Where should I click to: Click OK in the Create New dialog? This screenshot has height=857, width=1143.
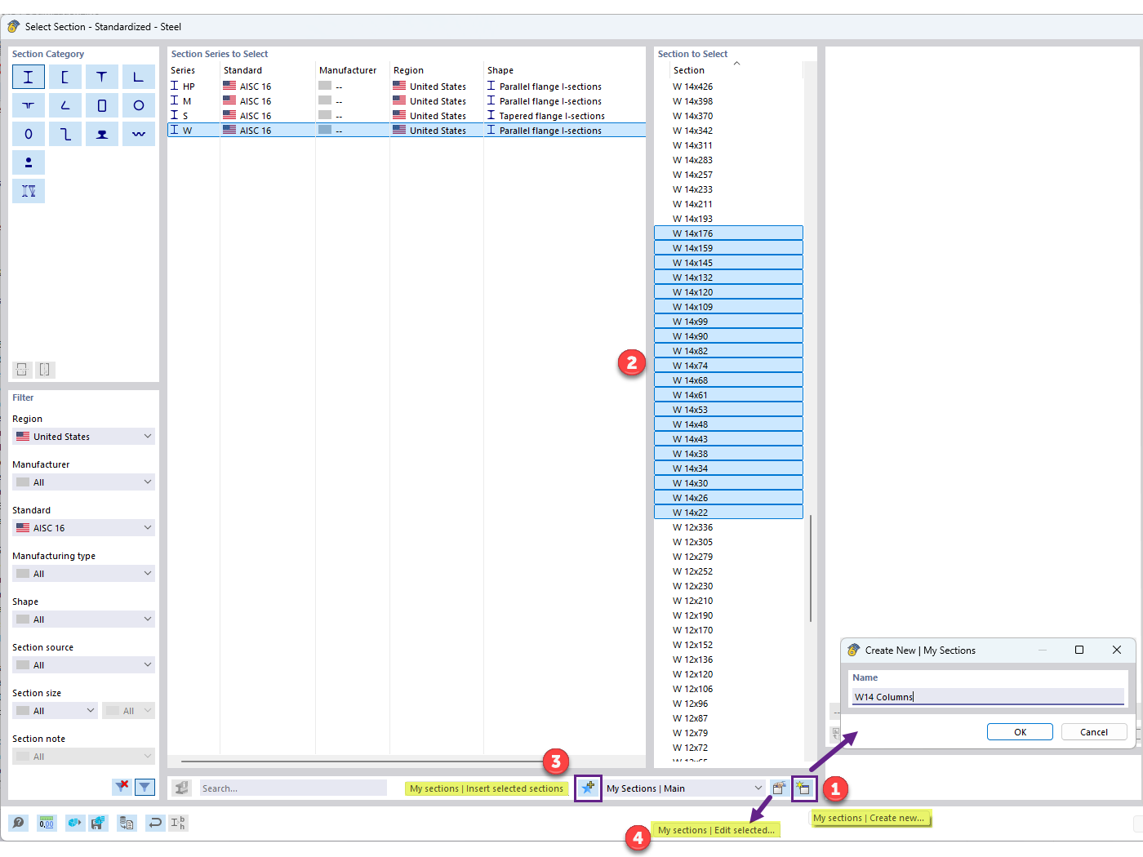pyautogui.click(x=1020, y=731)
